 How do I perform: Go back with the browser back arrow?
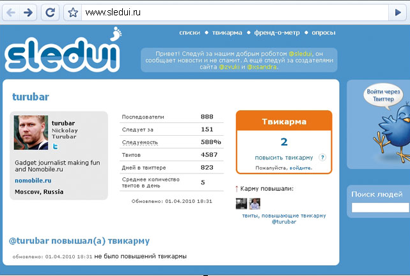coord(11,12)
